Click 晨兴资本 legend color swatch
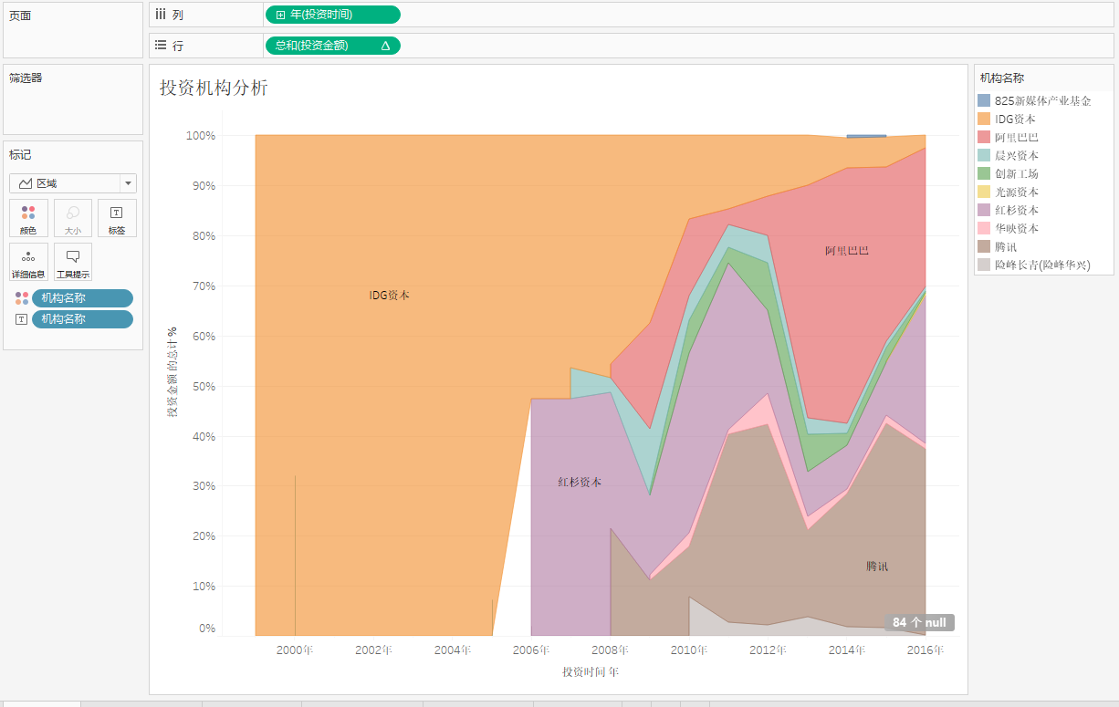The image size is (1119, 707). click(984, 155)
